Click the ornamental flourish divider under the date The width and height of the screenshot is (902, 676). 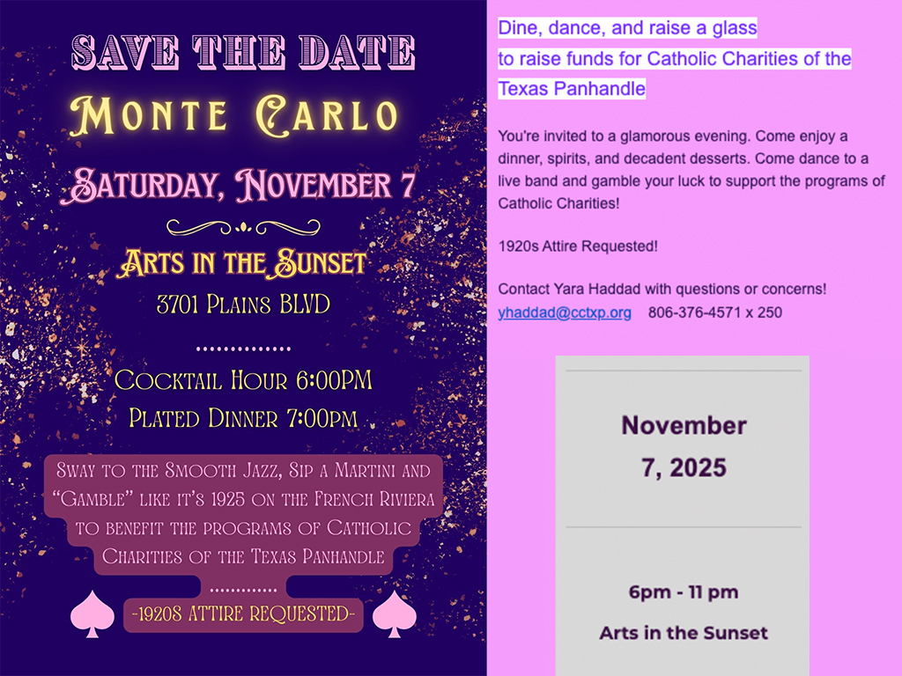(243, 228)
